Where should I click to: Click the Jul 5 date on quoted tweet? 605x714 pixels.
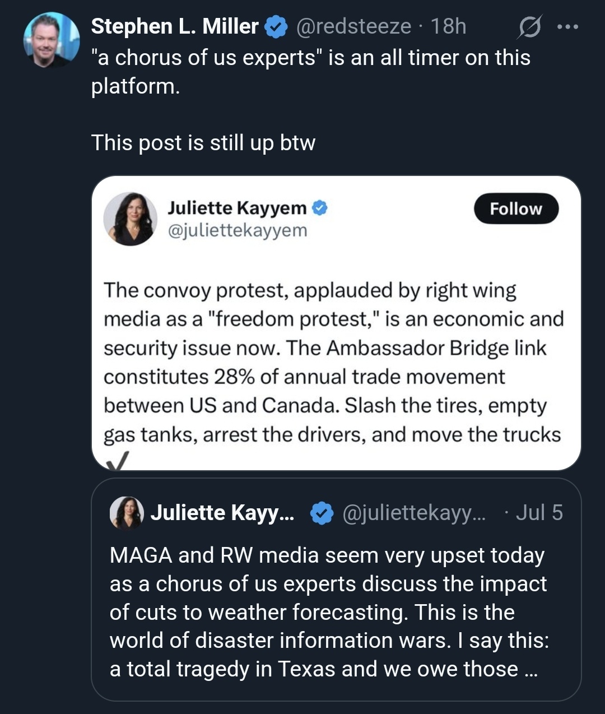click(539, 513)
